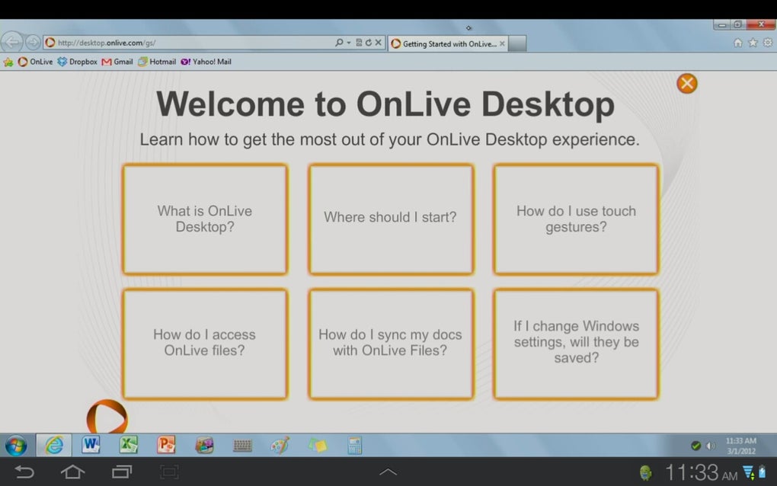Open the photo gallery taskbar icon
This screenshot has width=777, height=486.
pos(204,445)
